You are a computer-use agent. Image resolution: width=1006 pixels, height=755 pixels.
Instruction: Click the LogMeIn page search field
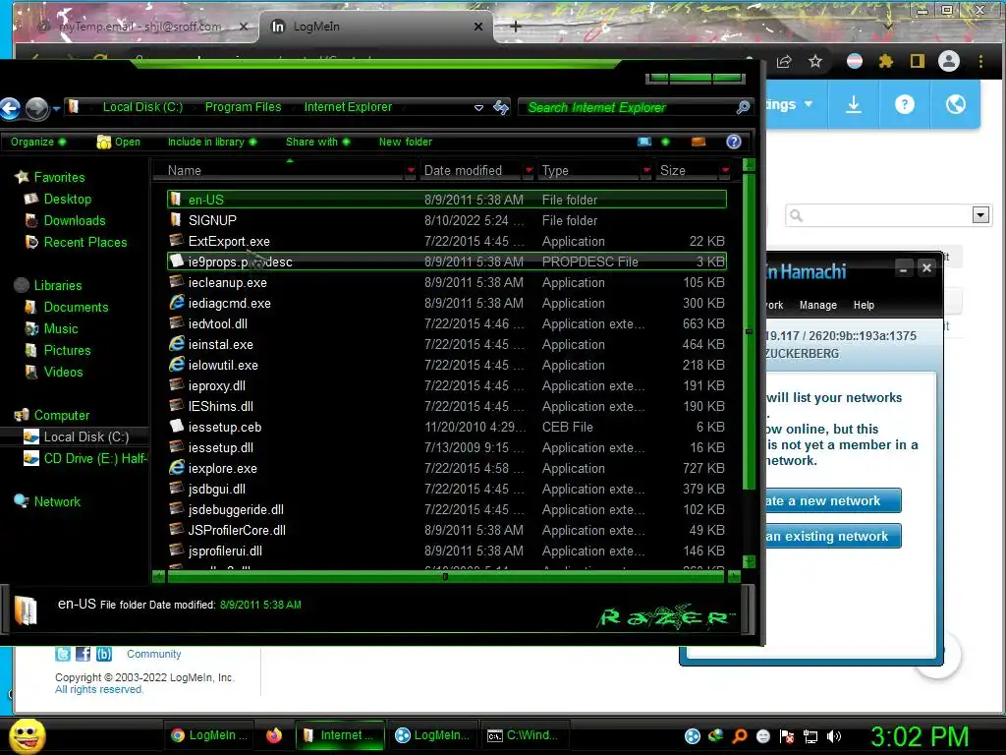[x=877, y=215]
